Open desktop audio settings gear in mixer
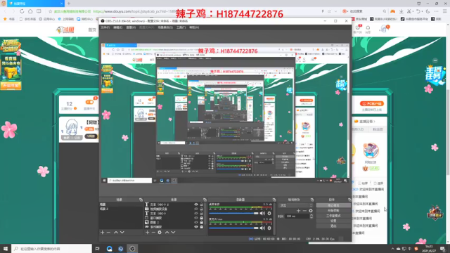This screenshot has width=450, height=253. (269, 213)
